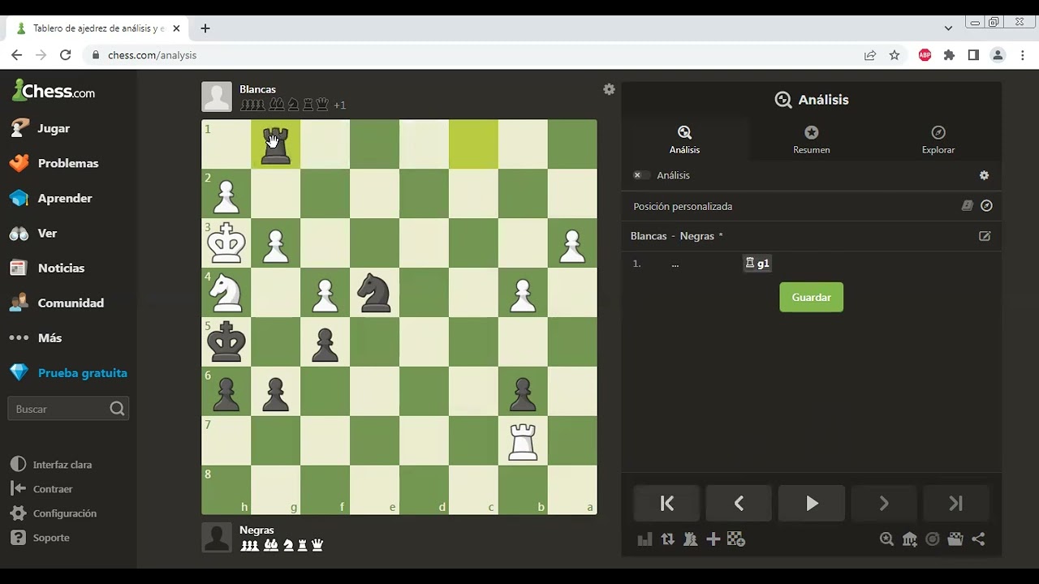Open the board folder icon

point(955,539)
